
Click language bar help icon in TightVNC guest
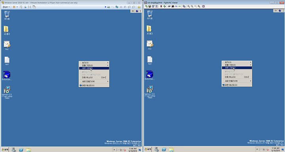[x=280, y=11]
